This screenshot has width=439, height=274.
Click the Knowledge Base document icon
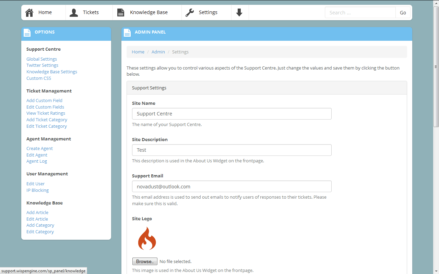pyautogui.click(x=121, y=13)
